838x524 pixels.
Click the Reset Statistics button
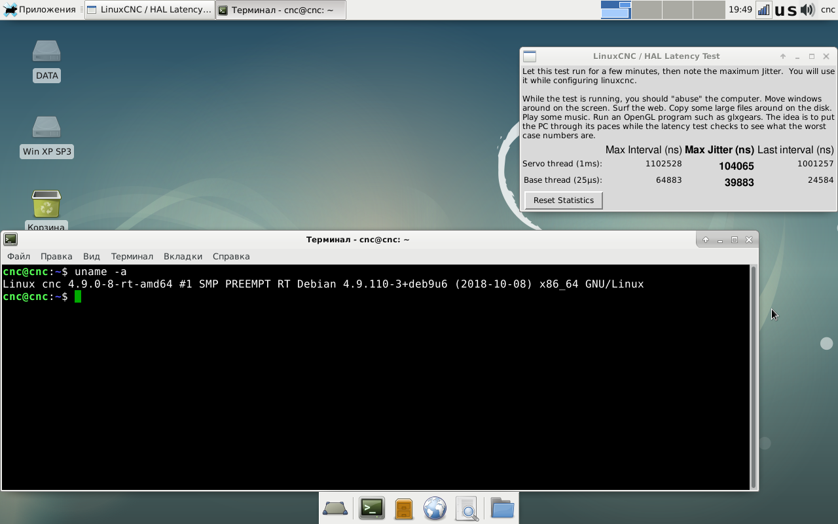pyautogui.click(x=564, y=200)
